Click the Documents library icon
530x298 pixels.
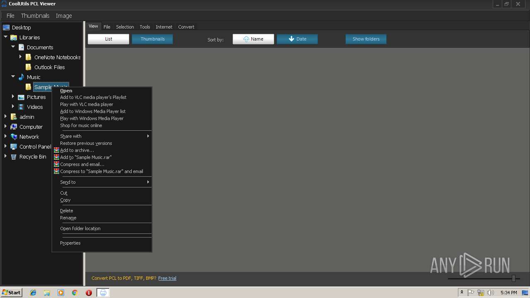(x=21, y=47)
